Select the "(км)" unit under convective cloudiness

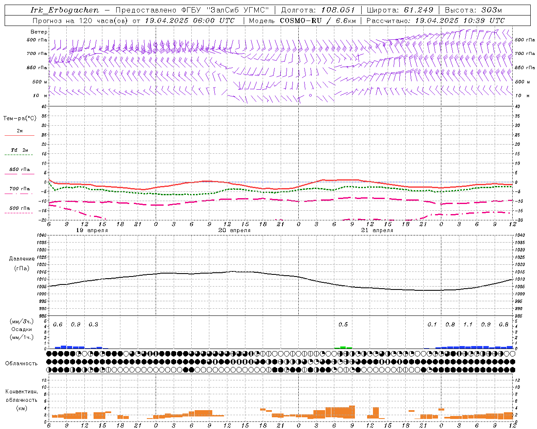click(22, 408)
